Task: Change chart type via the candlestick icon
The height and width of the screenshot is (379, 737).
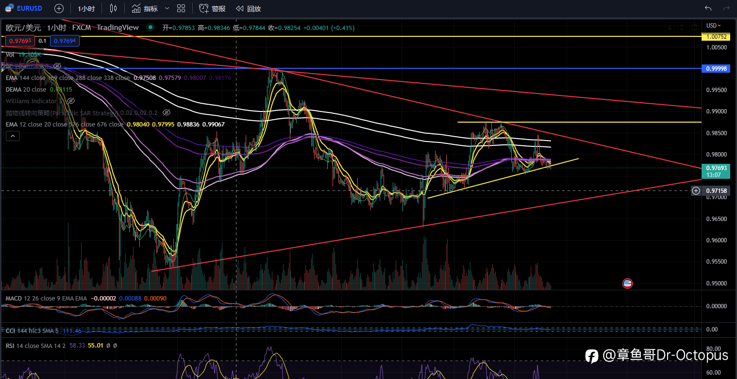Action: point(113,8)
